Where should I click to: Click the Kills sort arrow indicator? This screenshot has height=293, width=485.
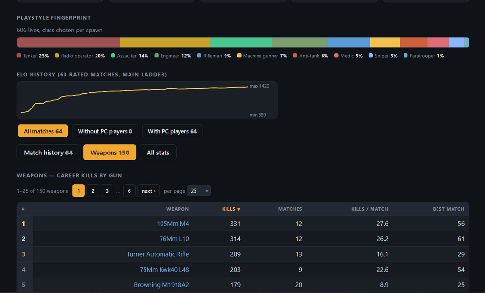(239, 209)
